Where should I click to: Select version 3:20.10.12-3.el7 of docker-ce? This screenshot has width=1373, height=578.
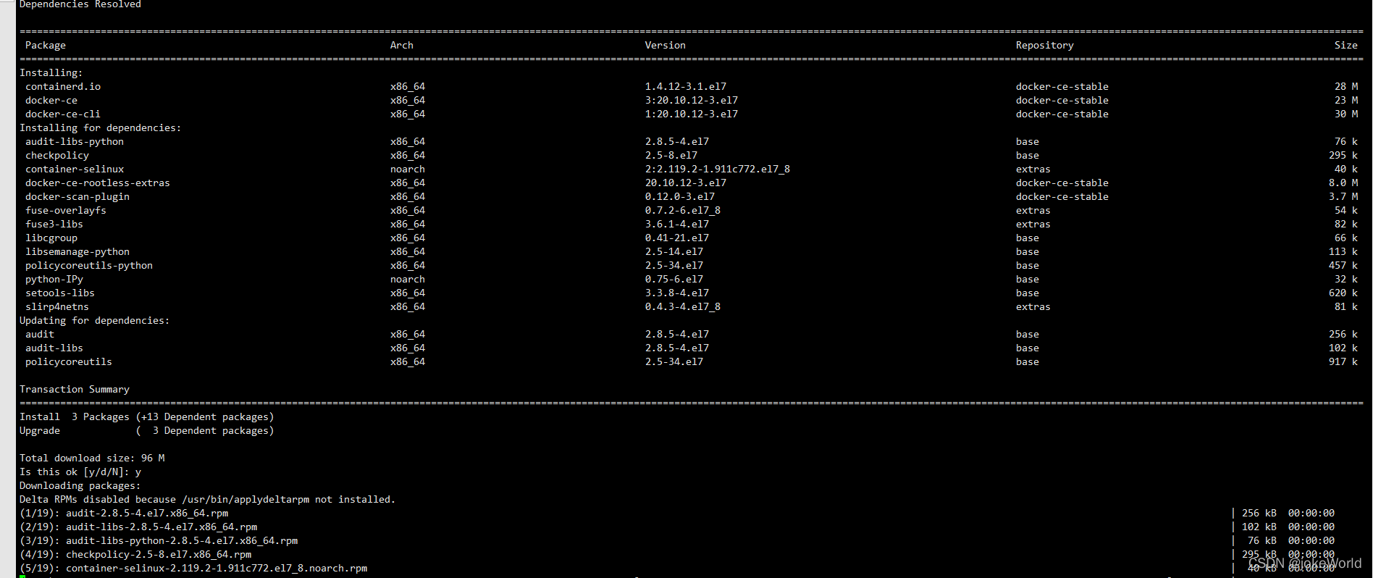[x=692, y=100]
